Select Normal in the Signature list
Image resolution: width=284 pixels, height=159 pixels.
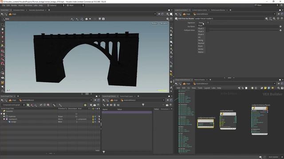[x=201, y=43]
